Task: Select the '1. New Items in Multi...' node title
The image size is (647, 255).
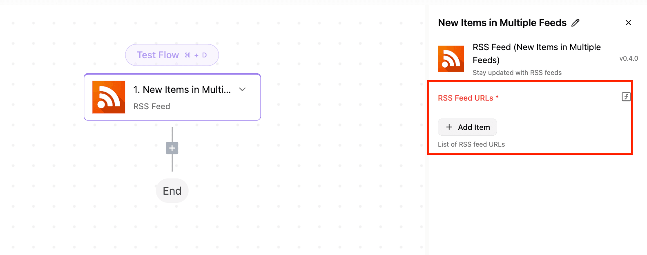Action: pos(182,90)
